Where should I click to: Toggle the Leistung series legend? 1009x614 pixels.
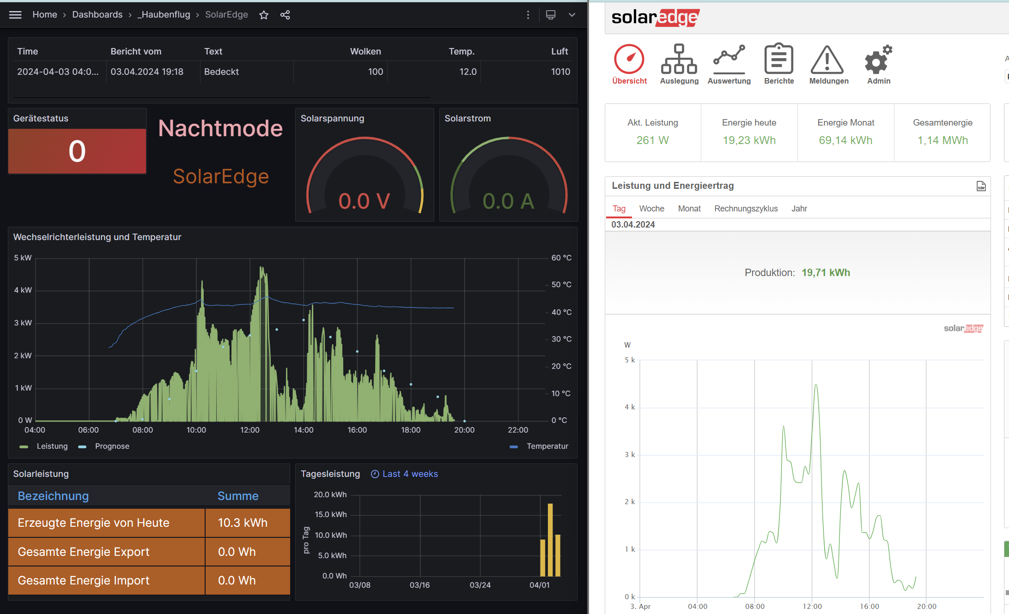pos(52,446)
